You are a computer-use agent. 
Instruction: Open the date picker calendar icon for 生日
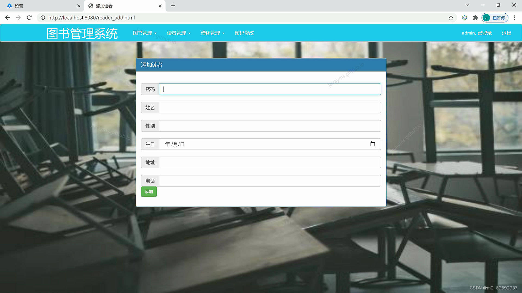click(x=373, y=144)
